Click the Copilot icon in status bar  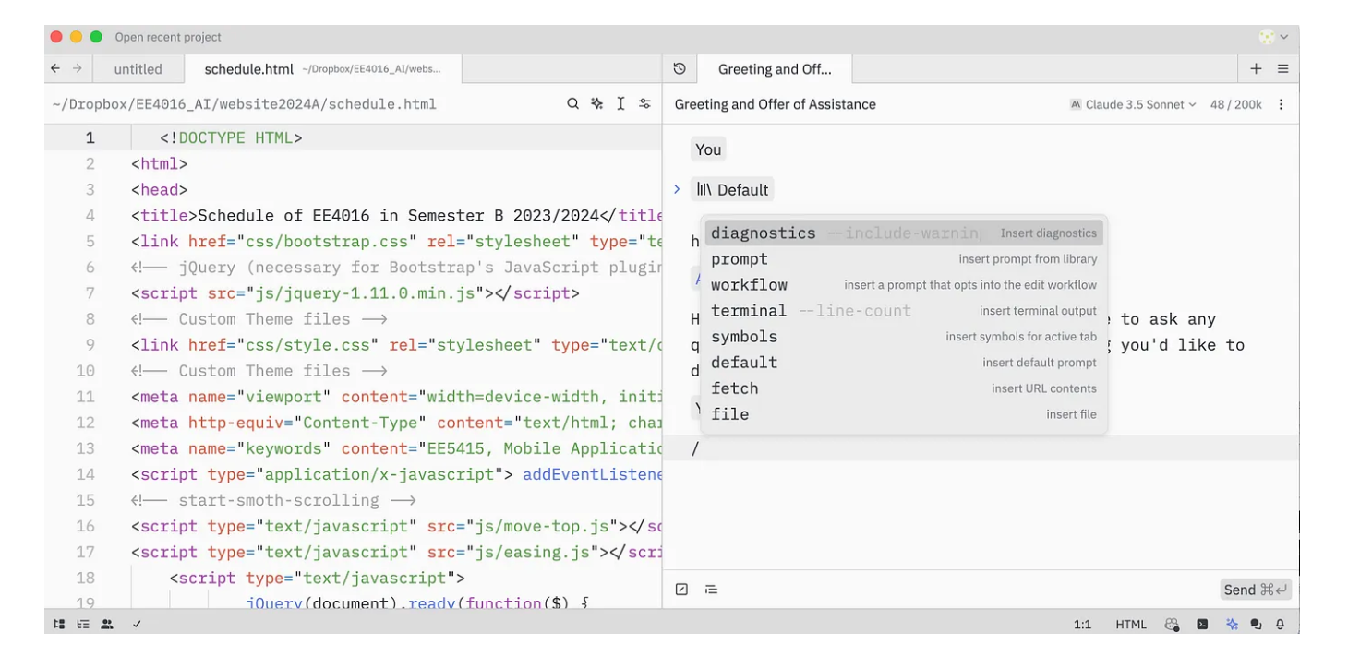pos(1172,625)
